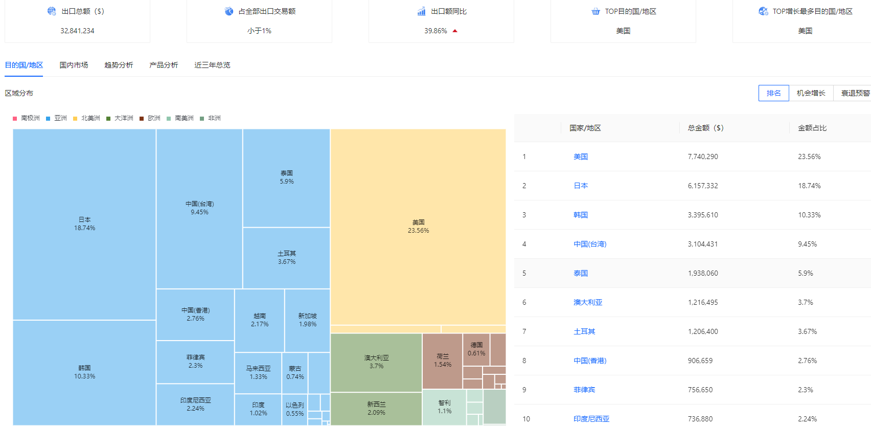
Task: Open the 中国(香港) link in table
Action: tap(590, 361)
